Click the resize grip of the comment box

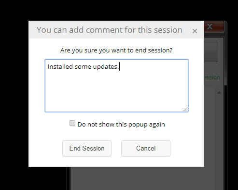coord(185,109)
